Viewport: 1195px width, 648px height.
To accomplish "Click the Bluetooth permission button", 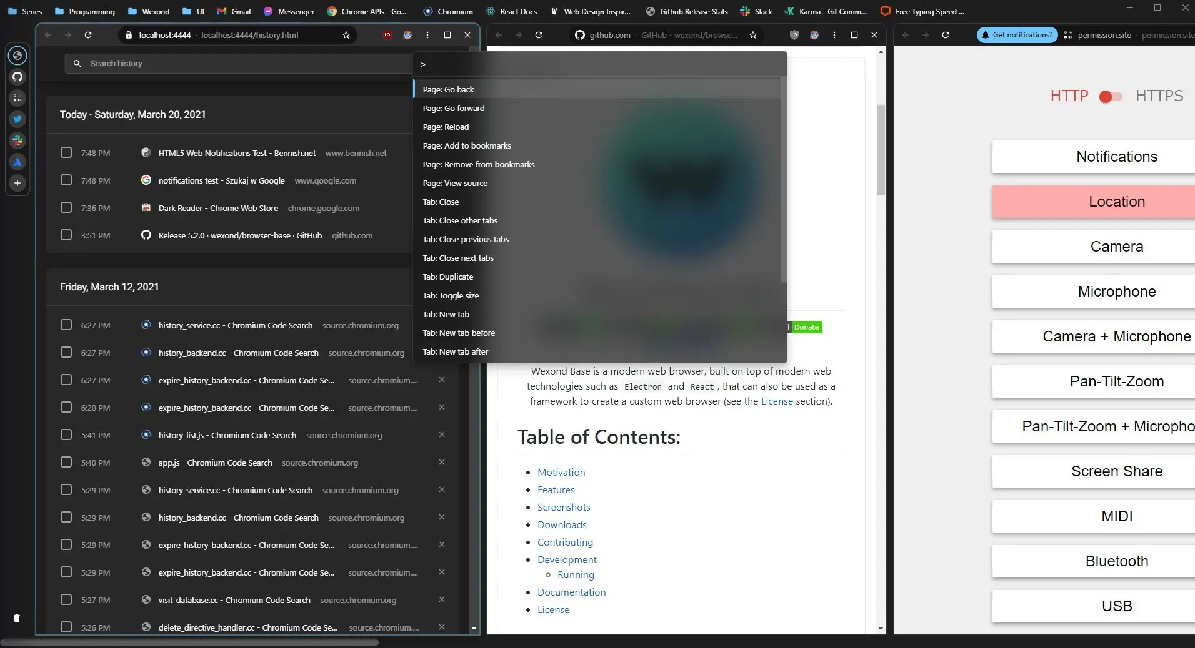I will (1094, 561).
